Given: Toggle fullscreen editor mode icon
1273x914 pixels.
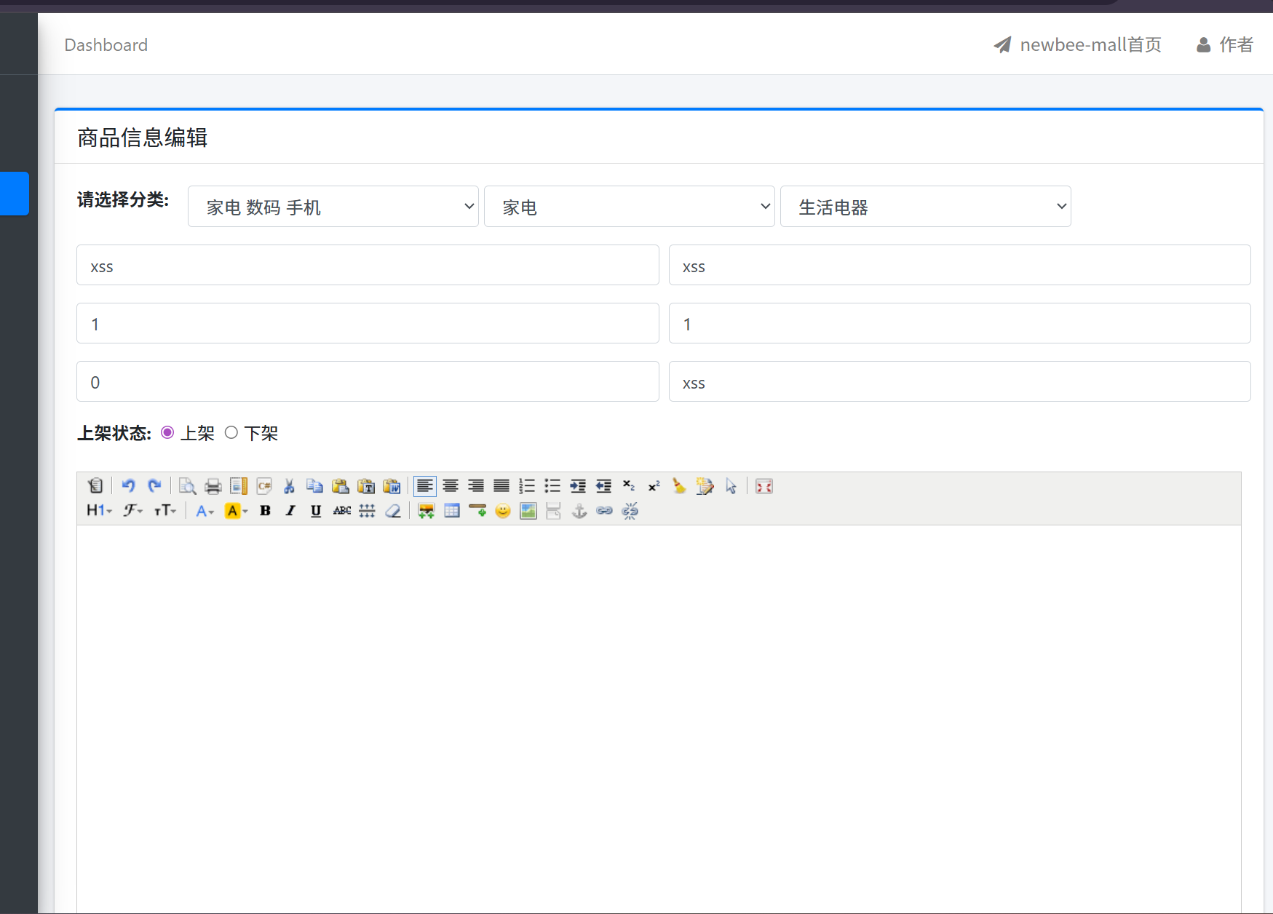Looking at the screenshot, I should [764, 486].
